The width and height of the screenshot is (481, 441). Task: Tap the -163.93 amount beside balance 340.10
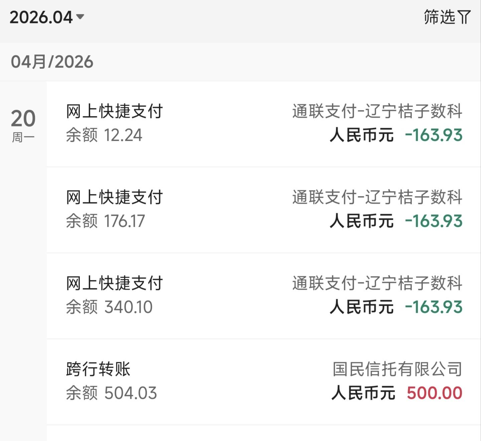pos(434,307)
